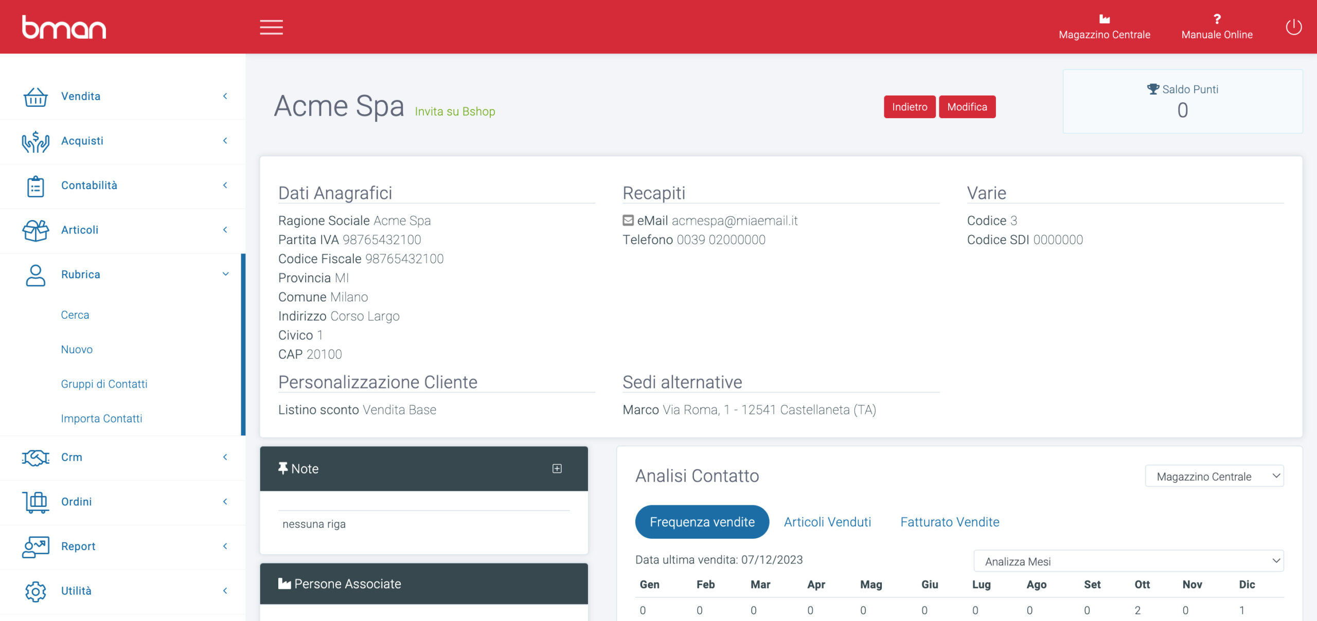Screen dimensions: 1317x621
Task: Open Cerca under Rubrica
Action: pyautogui.click(x=75, y=315)
